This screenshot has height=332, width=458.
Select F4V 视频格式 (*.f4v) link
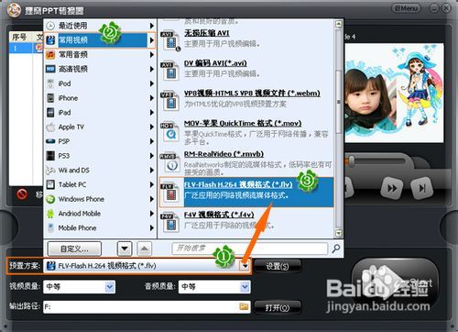[x=219, y=215]
